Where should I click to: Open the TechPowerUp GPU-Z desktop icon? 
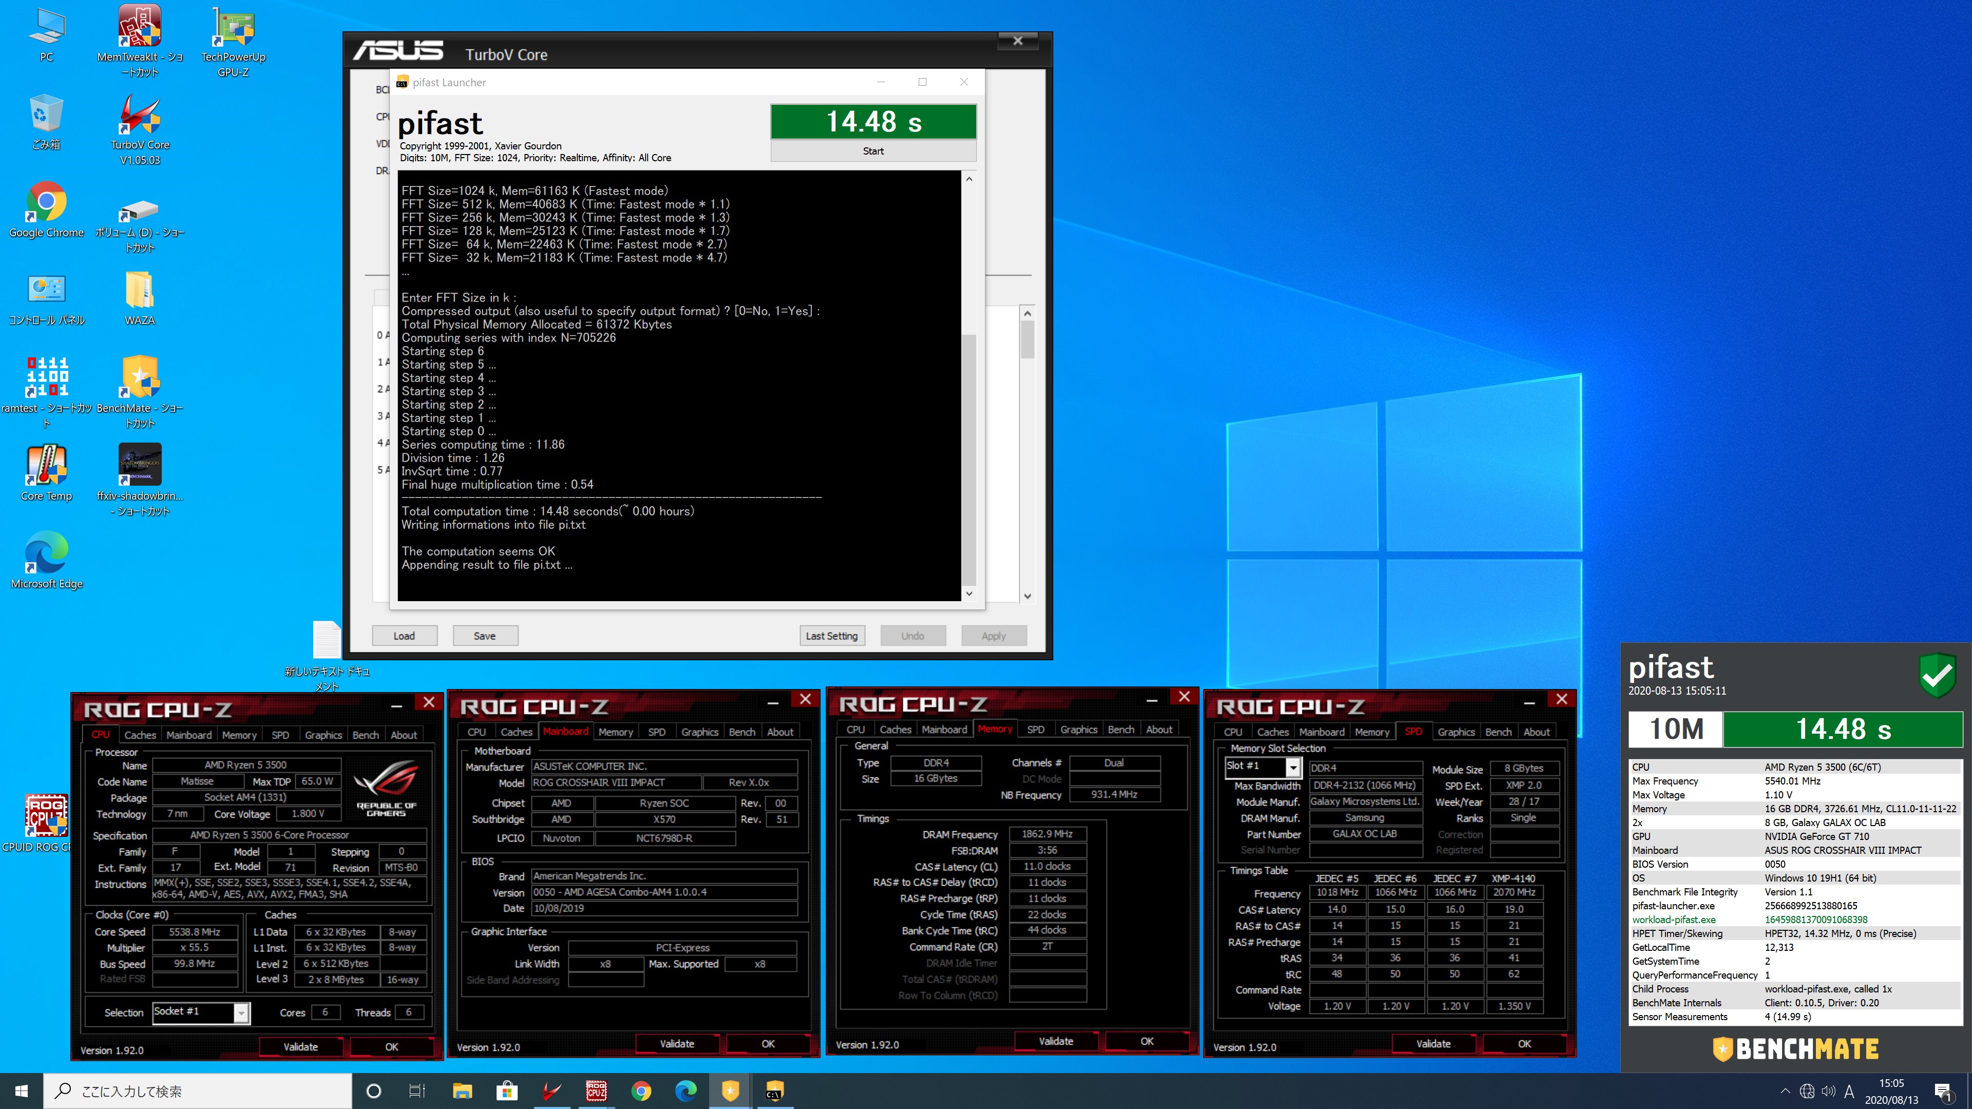234,40
